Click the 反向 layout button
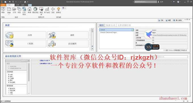The height and width of the screenshot is (103, 193). 161,20
